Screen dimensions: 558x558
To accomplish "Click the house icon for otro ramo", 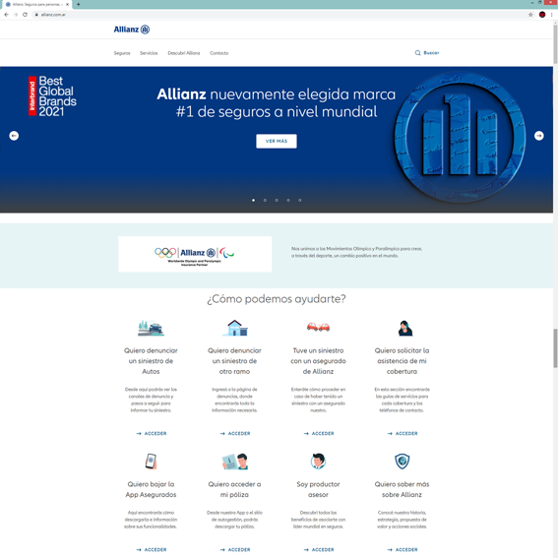I will pos(234,328).
